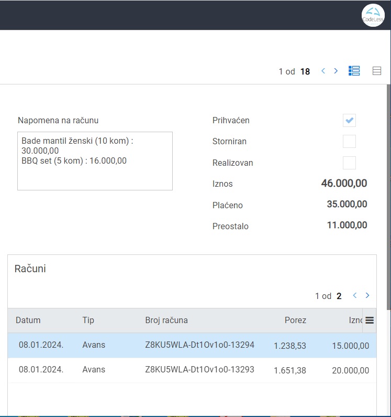Switch to list view icon
This screenshot has width=391, height=417.
click(x=377, y=71)
